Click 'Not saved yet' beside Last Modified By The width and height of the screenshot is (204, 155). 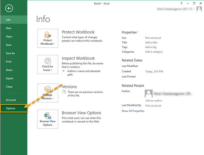(153, 106)
